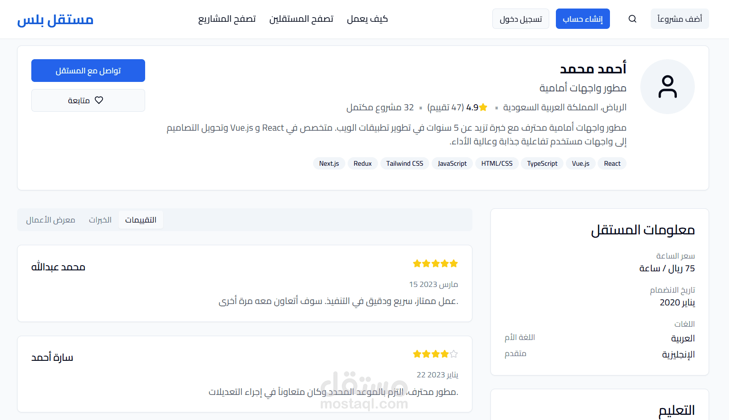Click التعليم section heading
This screenshot has height=420, width=729.
click(x=677, y=411)
